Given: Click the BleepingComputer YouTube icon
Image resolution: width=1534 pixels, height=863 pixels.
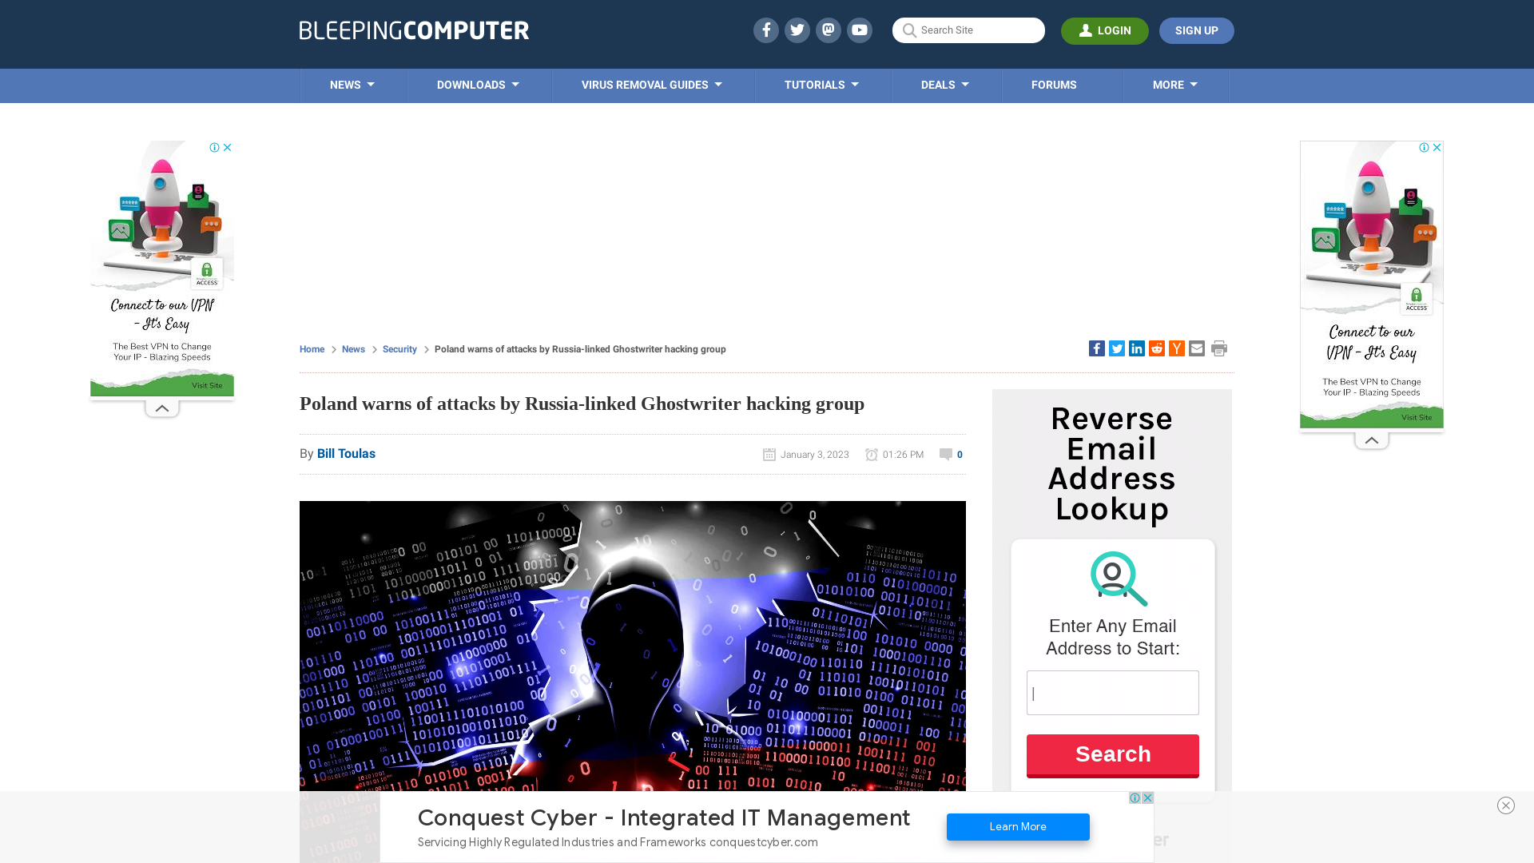Looking at the screenshot, I should pos(860,30).
